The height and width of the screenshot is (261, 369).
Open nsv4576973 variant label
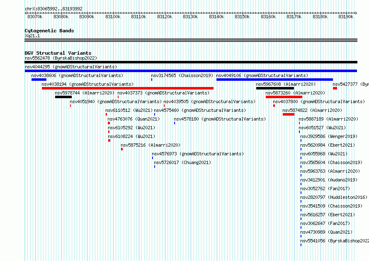[198, 154]
